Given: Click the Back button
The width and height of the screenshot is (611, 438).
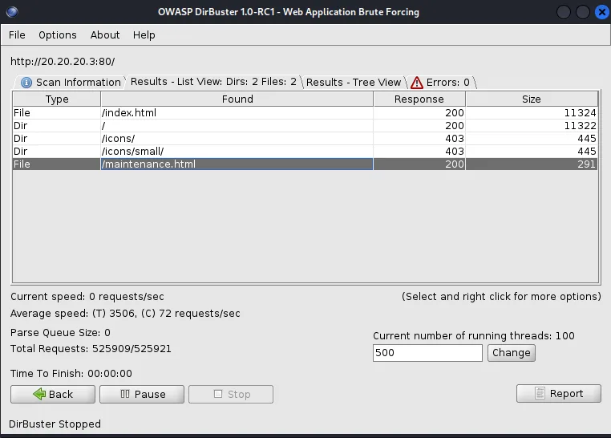Looking at the screenshot, I should coord(53,395).
